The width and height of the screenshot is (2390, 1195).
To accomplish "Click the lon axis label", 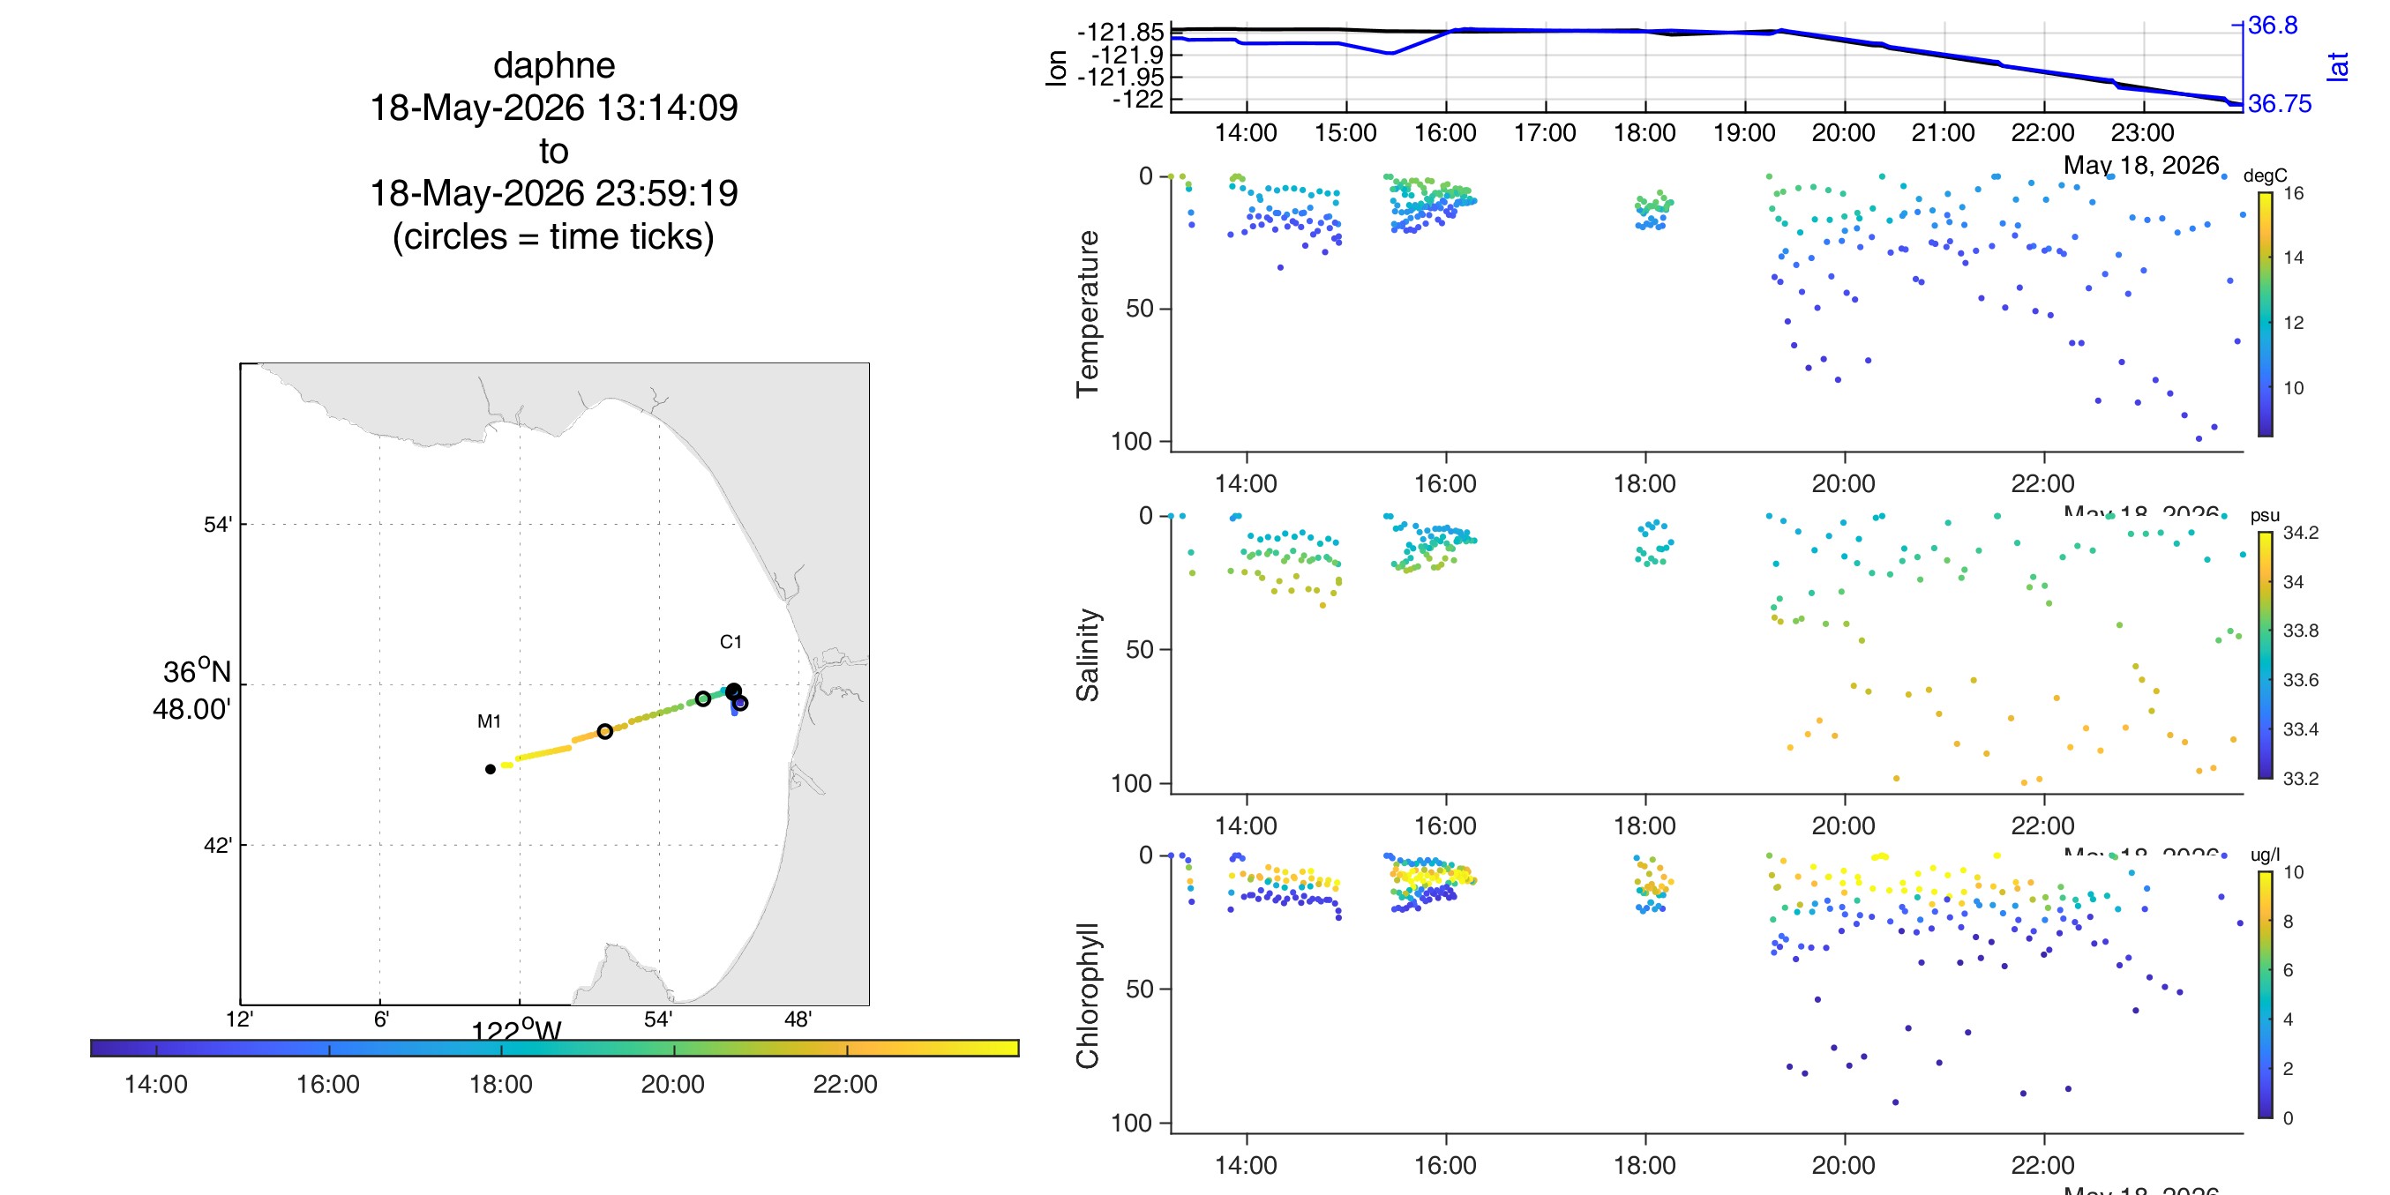I will click(1056, 68).
